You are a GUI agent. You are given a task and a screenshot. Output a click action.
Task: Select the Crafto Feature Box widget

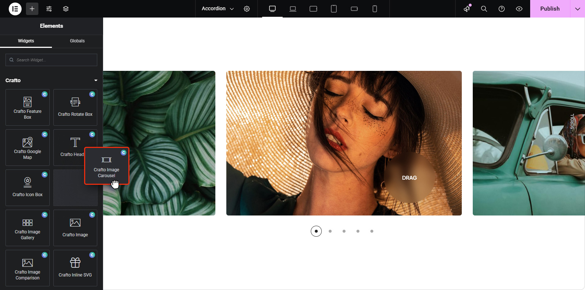(x=27, y=107)
